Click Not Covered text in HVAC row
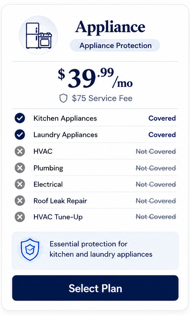 point(156,151)
